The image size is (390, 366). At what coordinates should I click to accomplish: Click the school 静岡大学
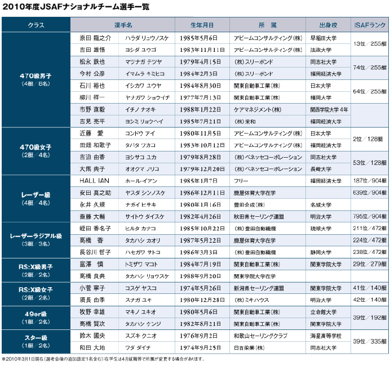(x=321, y=252)
